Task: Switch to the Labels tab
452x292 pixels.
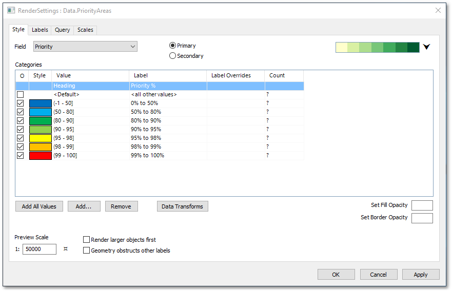Action: tap(40, 30)
